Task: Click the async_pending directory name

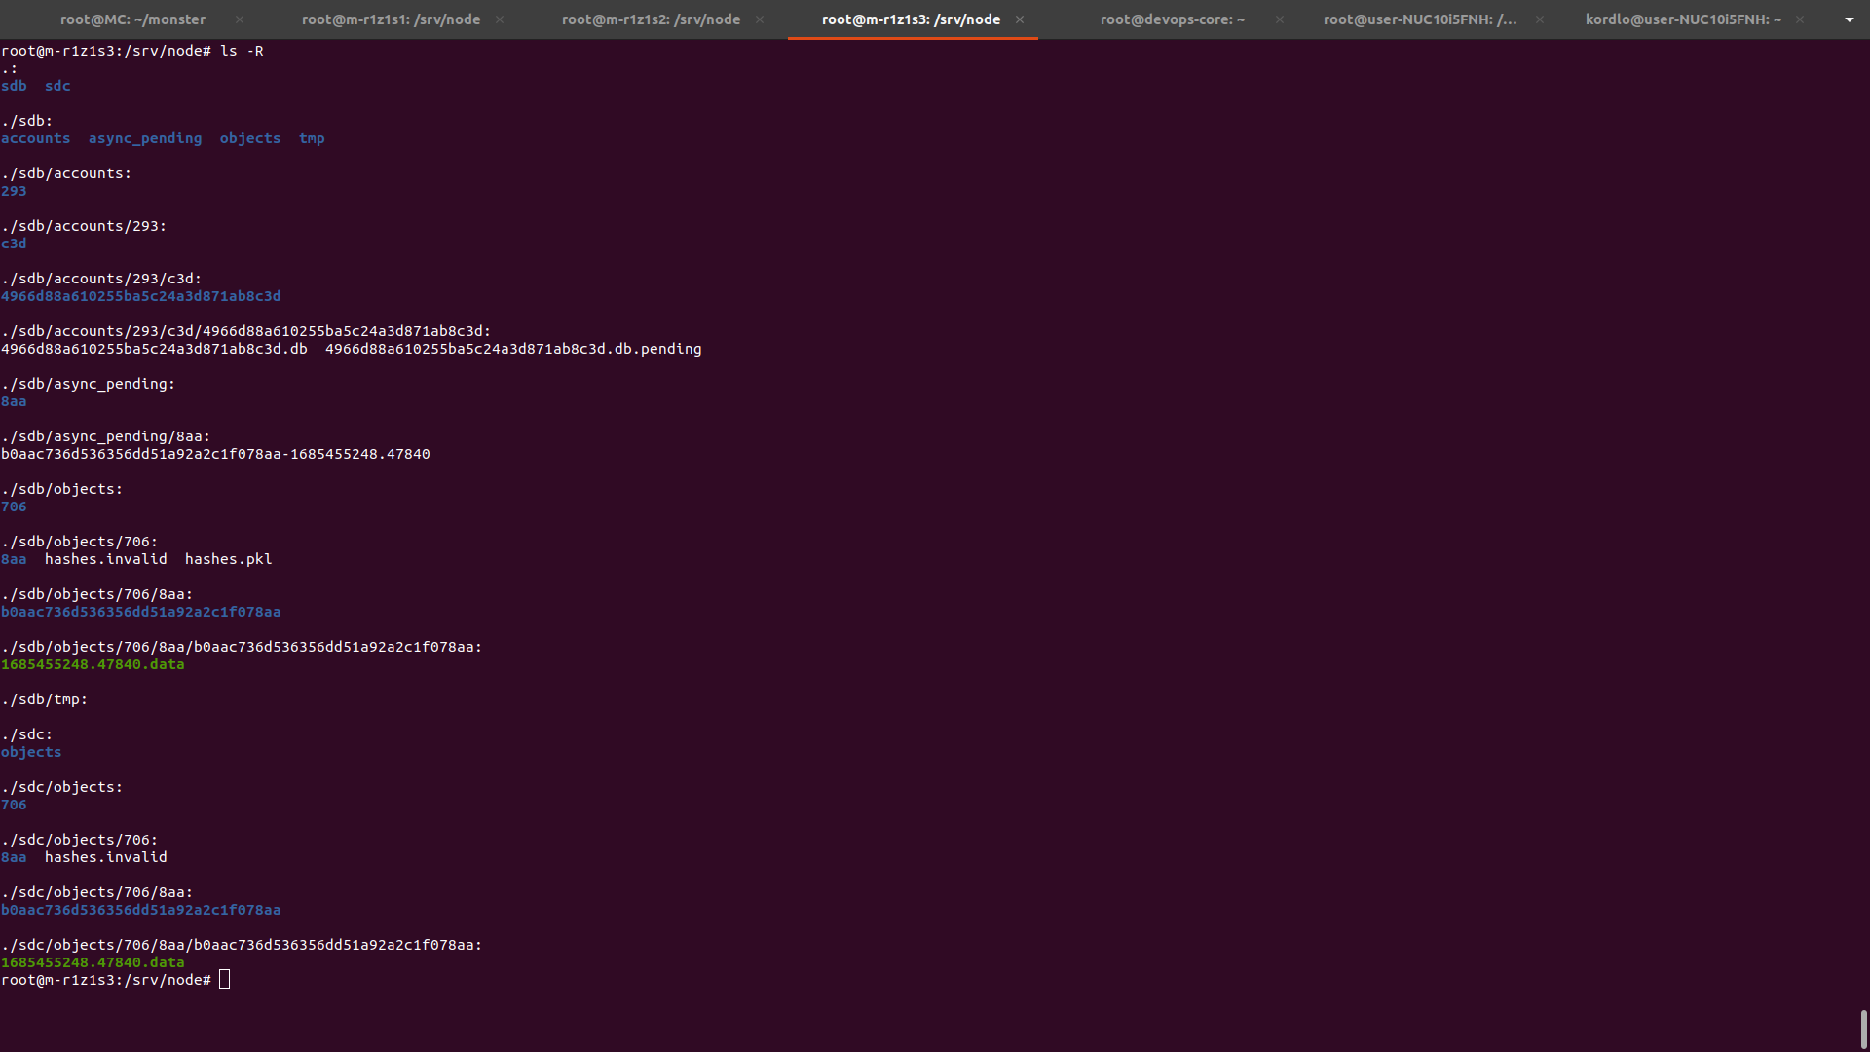Action: pos(145,138)
